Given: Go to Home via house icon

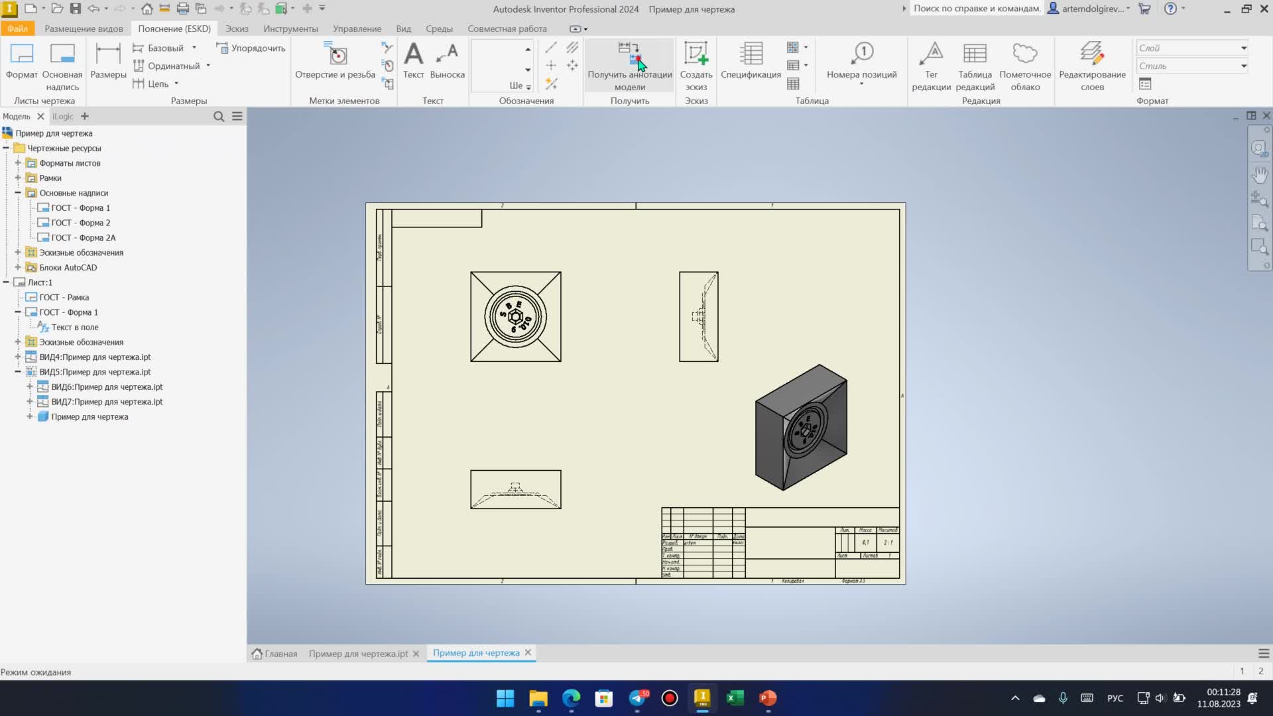Looking at the screenshot, I should [x=147, y=9].
